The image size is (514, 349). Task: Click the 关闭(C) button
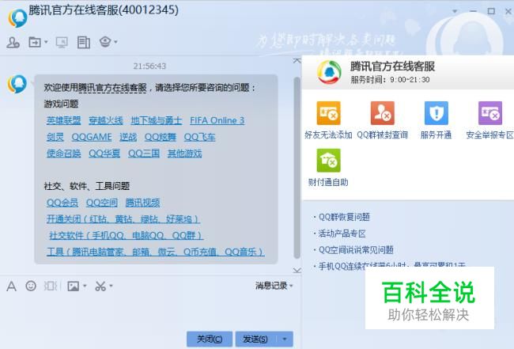click(x=210, y=340)
